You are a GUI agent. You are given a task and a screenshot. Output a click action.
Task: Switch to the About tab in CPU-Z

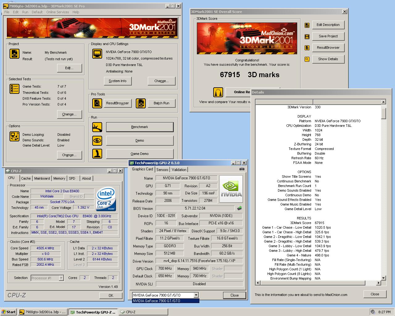[86, 178]
